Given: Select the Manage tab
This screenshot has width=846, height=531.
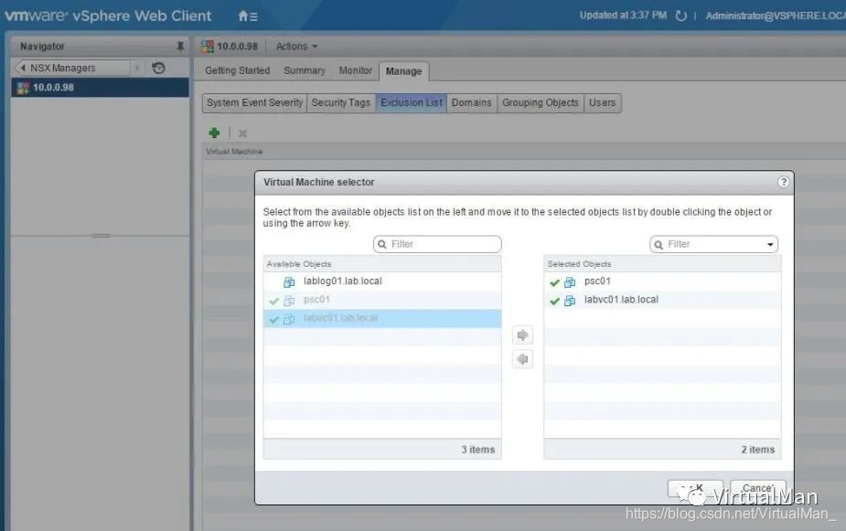Looking at the screenshot, I should [403, 71].
